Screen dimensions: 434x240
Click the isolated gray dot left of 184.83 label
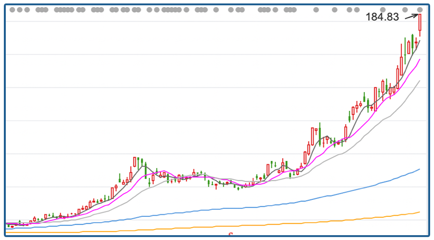pos(382,10)
